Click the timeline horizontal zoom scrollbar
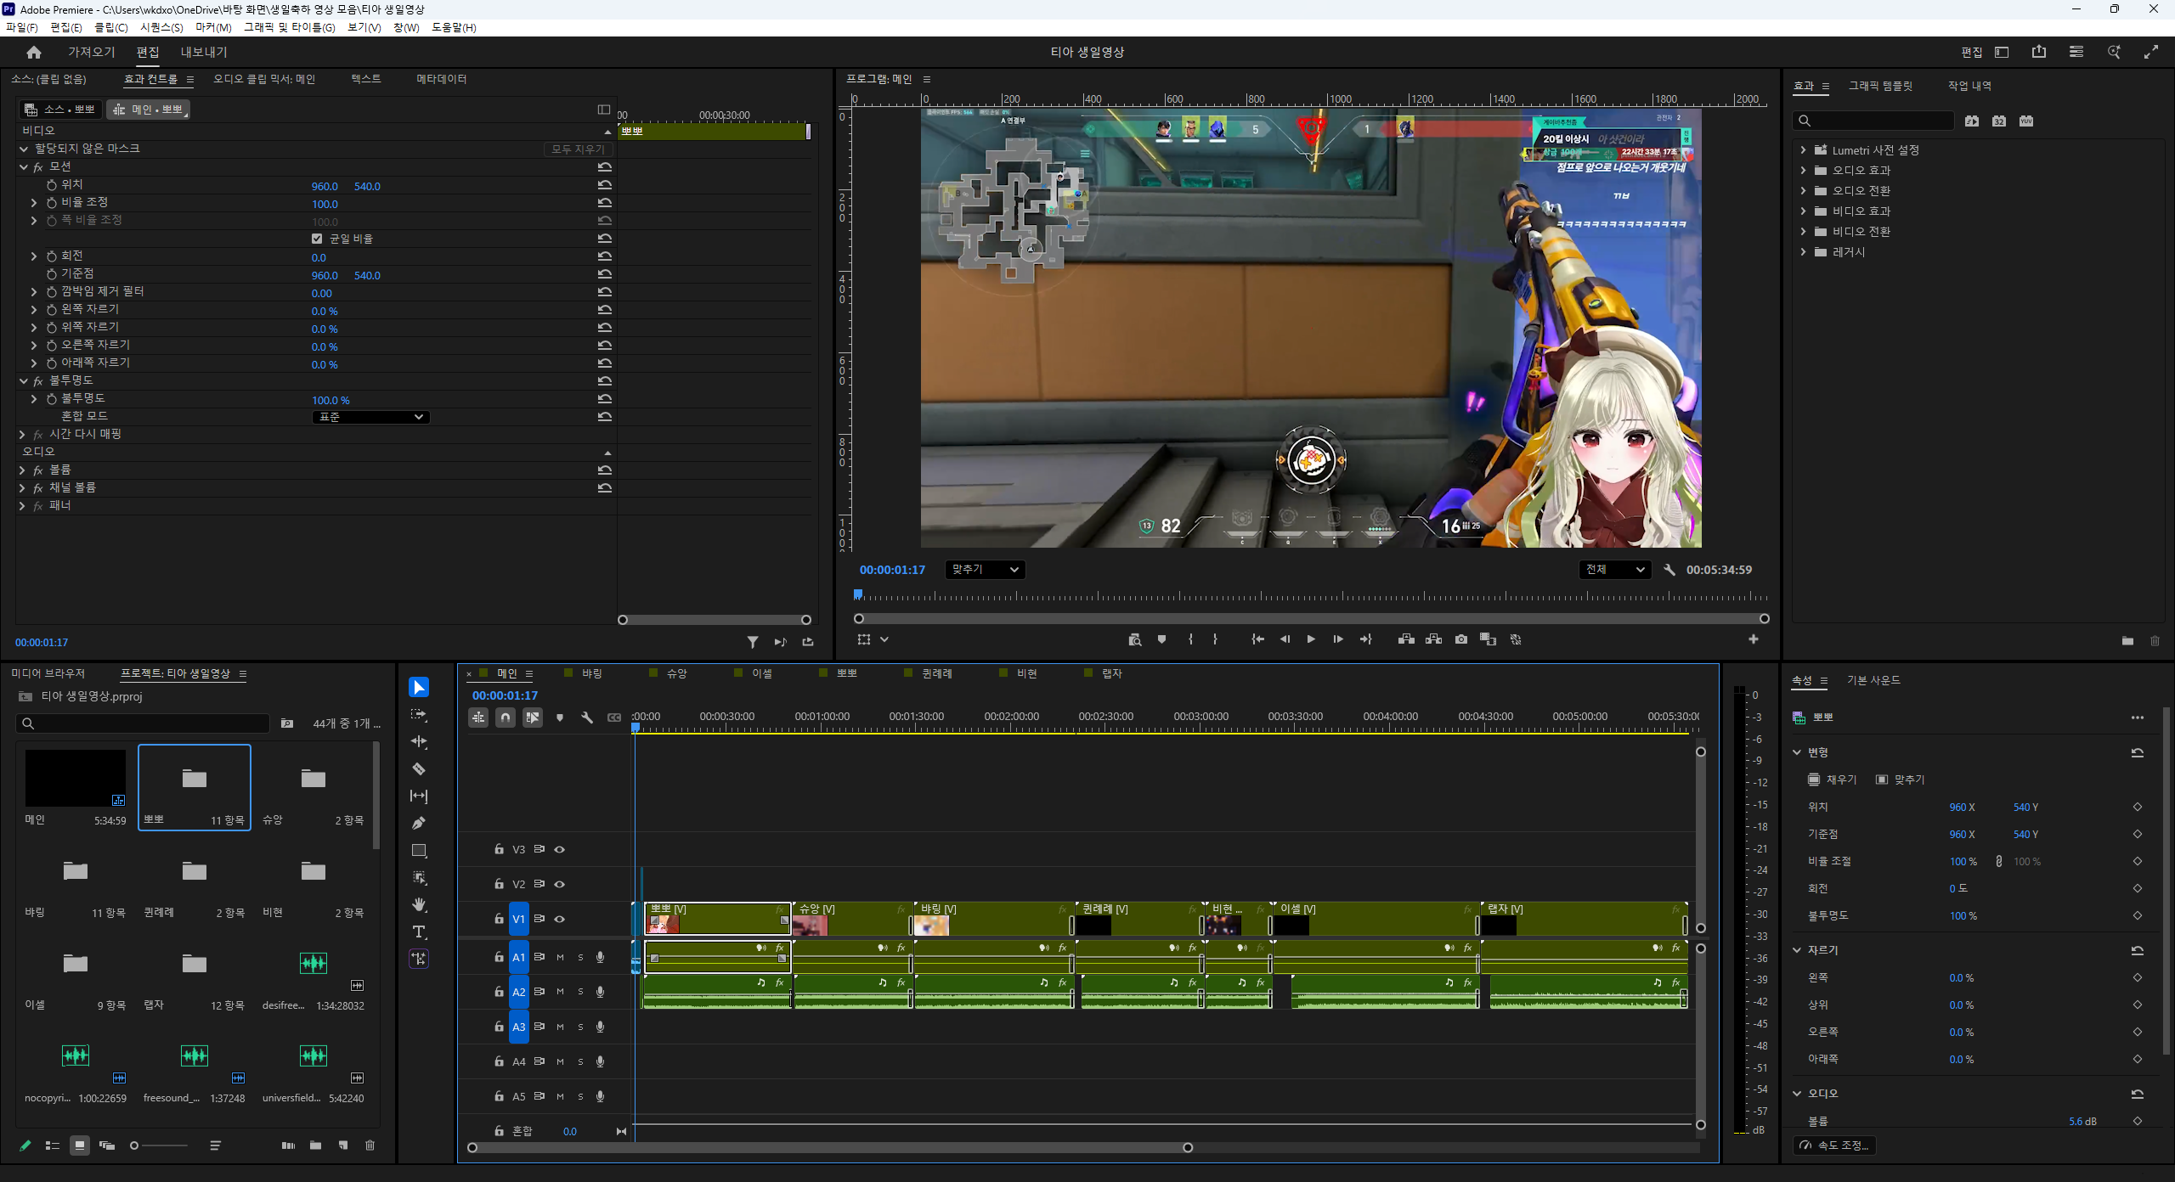2175x1182 pixels. 830,1148
